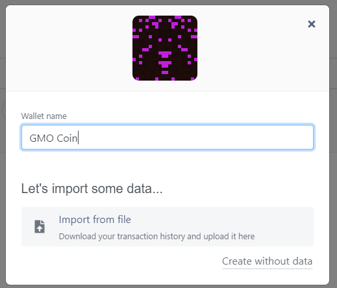
Task: Click the Wallet name label
Action: click(44, 116)
